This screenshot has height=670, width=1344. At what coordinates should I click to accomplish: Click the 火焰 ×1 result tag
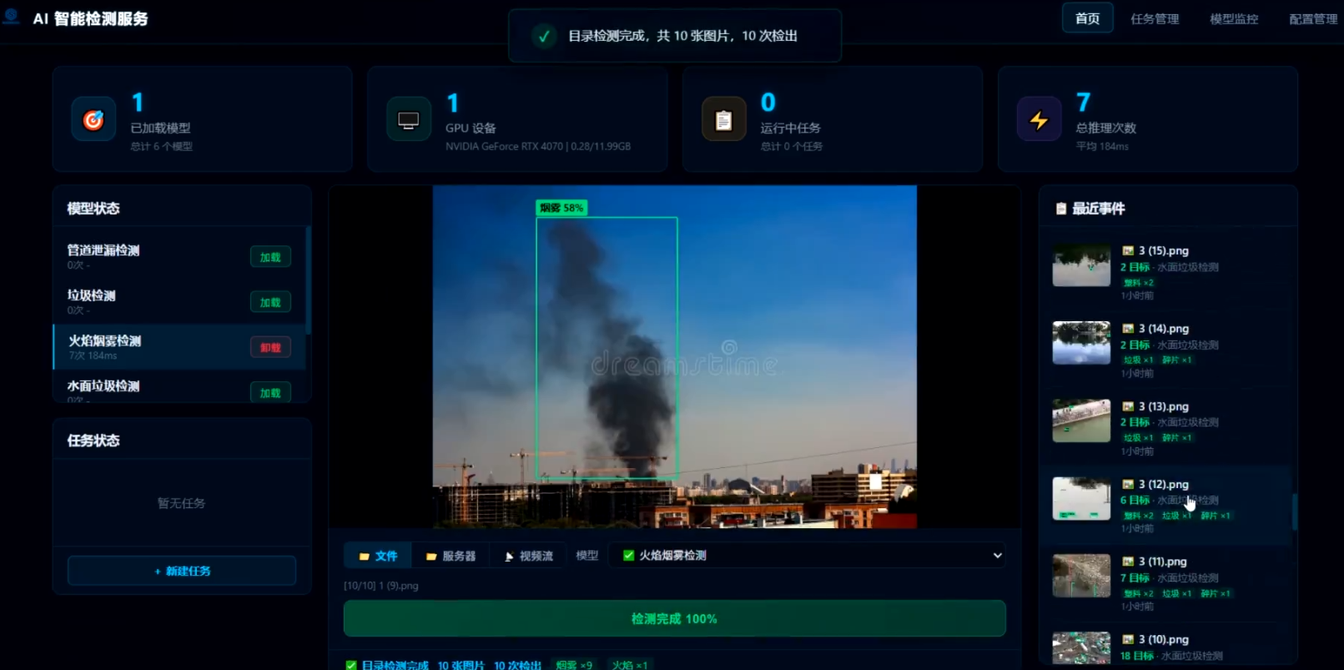[630, 665]
